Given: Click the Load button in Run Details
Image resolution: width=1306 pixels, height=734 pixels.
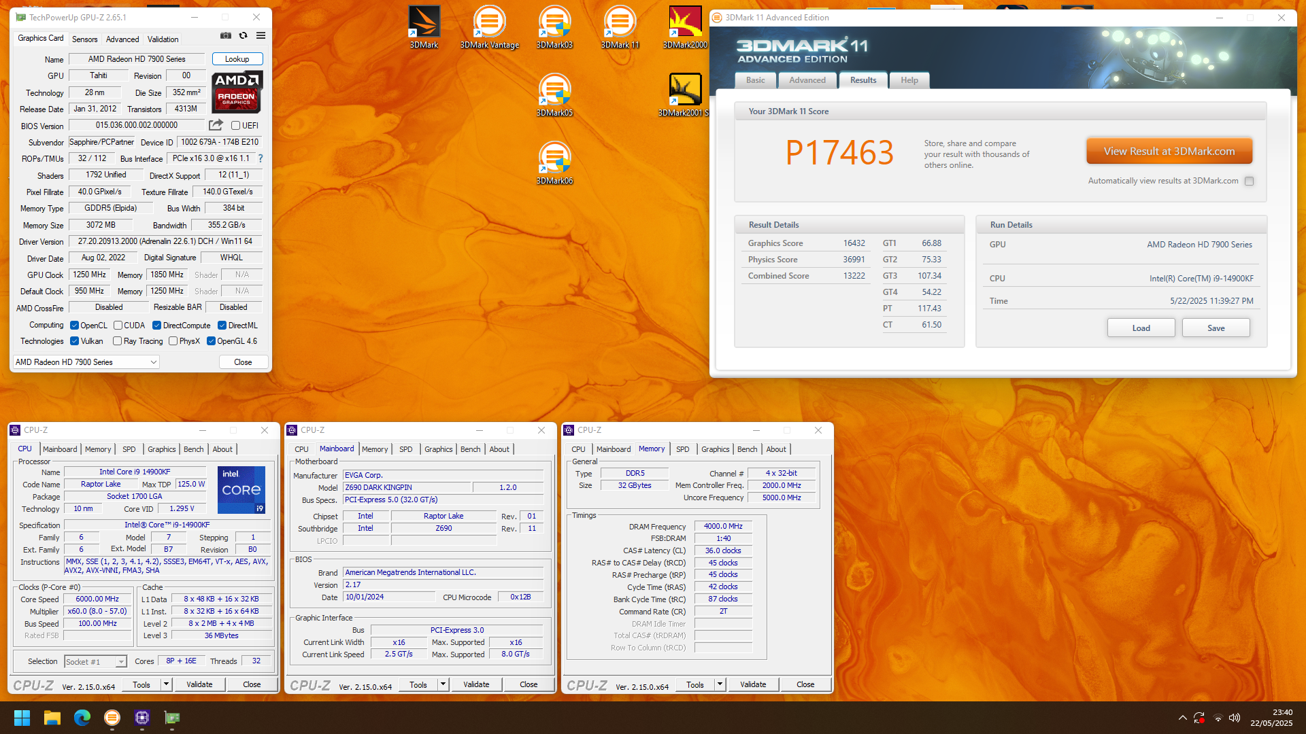Looking at the screenshot, I should [x=1141, y=328].
